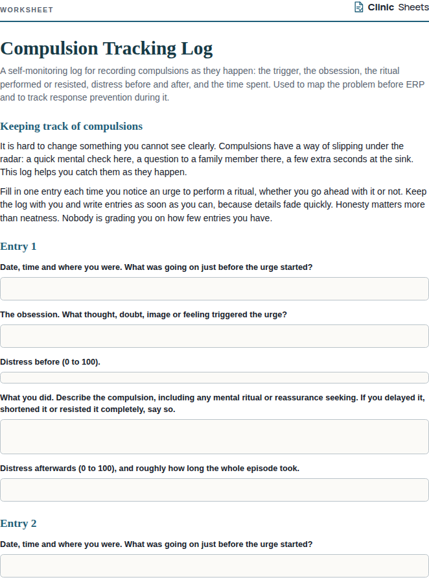
Task: Click the 'Distress before (0 to 100)' label
Action: click(x=51, y=361)
